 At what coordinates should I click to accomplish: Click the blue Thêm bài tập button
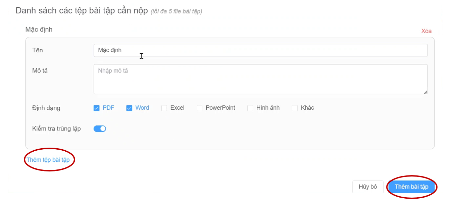pyautogui.click(x=411, y=187)
